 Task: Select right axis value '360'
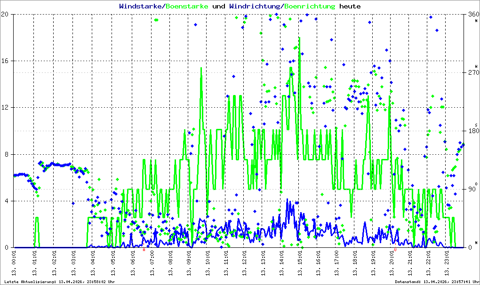(473, 14)
